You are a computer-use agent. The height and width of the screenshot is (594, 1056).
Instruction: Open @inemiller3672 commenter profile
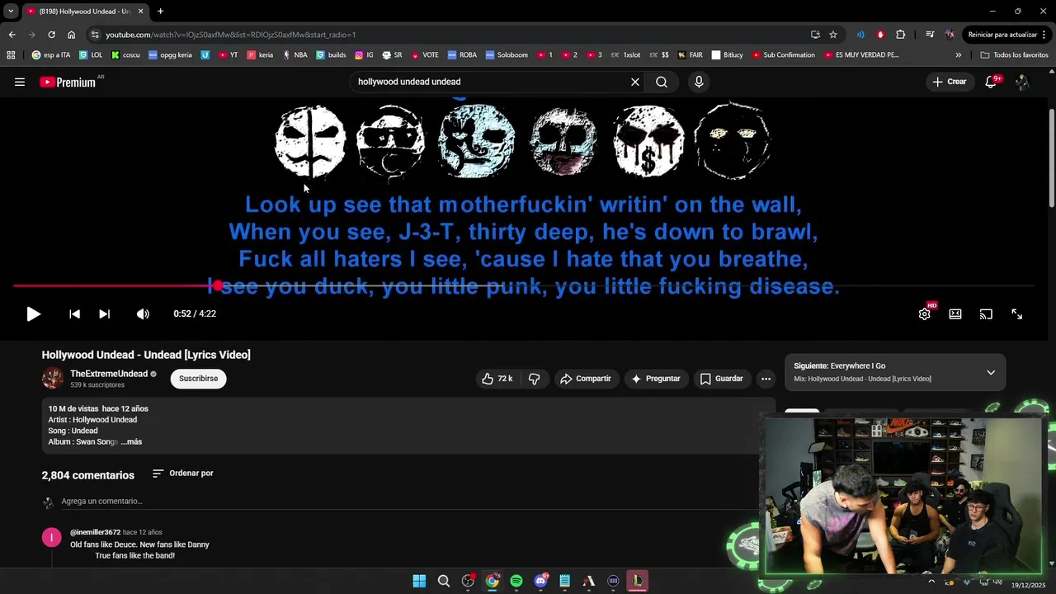click(95, 532)
